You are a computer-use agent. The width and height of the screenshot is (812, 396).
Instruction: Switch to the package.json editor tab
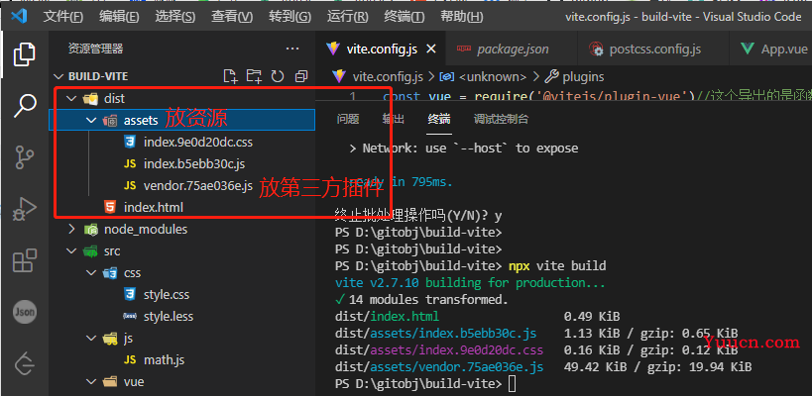click(512, 49)
